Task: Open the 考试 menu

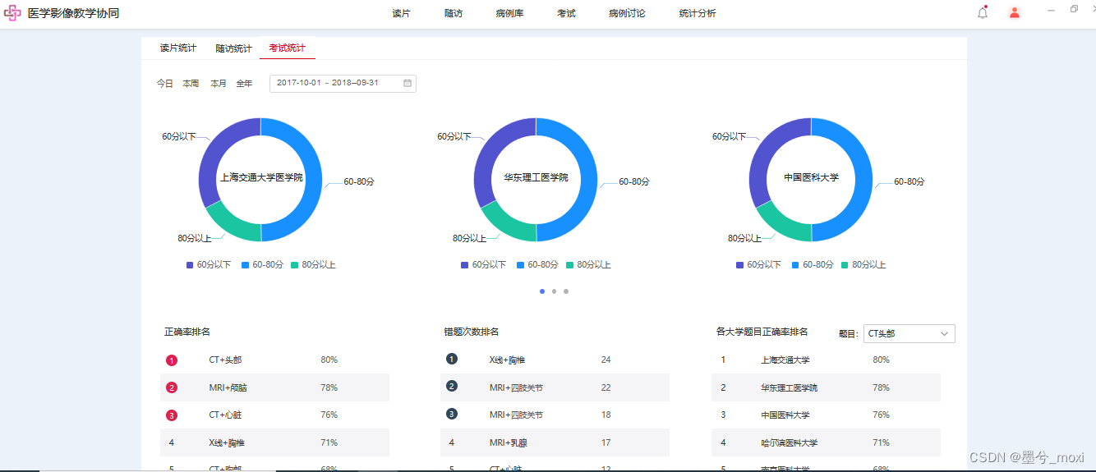Action: pyautogui.click(x=566, y=13)
